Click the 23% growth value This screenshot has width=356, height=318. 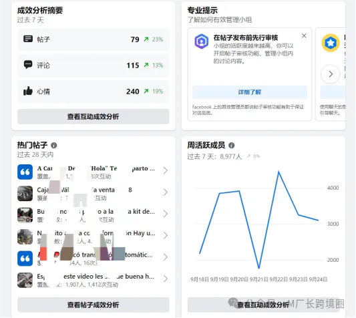tap(158, 39)
